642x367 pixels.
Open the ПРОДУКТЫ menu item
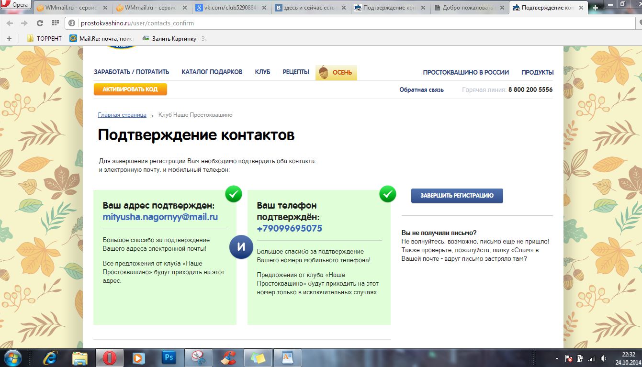click(538, 72)
